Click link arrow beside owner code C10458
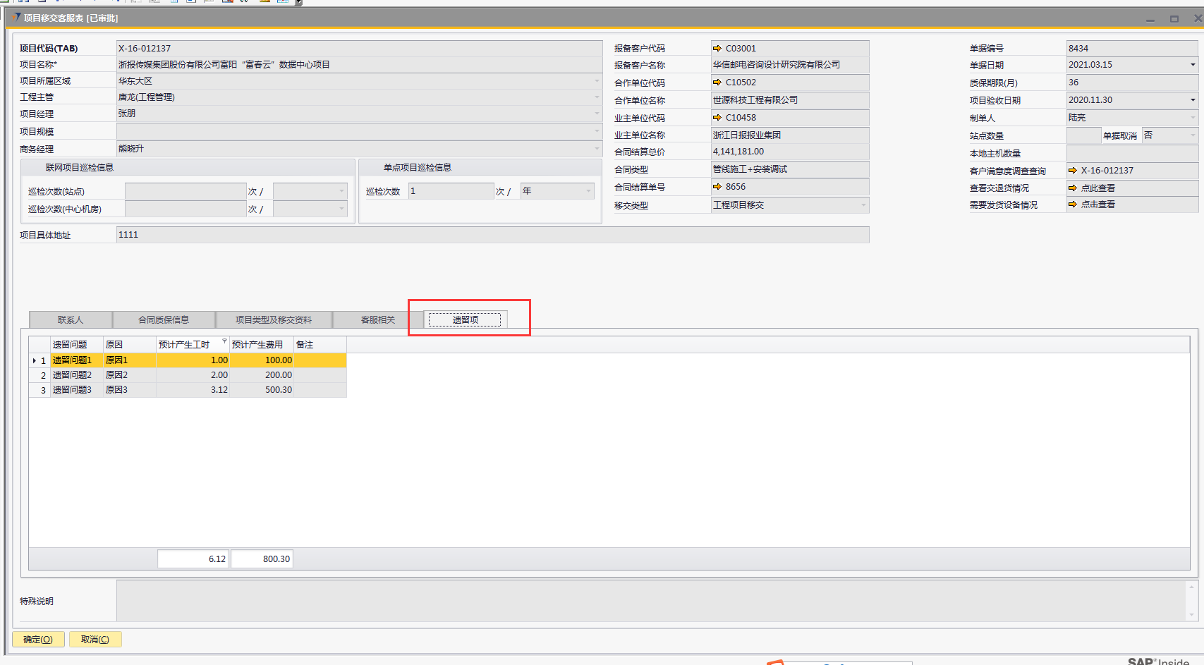1204x665 pixels. [717, 118]
